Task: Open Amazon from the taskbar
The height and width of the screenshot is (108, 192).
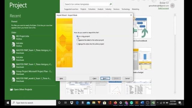Action: click(83, 103)
